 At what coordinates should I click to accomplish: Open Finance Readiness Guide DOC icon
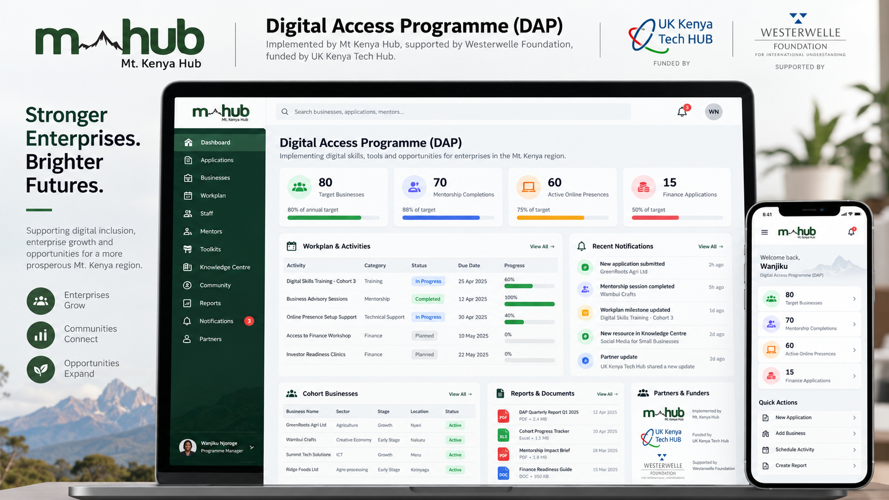[x=504, y=473]
